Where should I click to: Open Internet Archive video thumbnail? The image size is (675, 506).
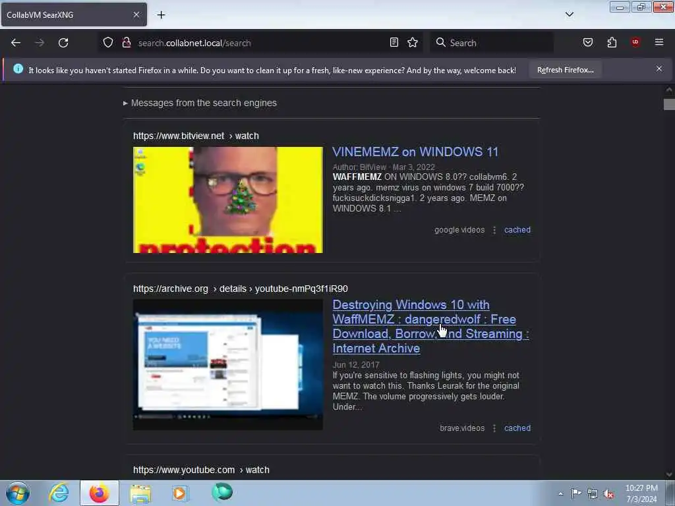[x=227, y=365]
